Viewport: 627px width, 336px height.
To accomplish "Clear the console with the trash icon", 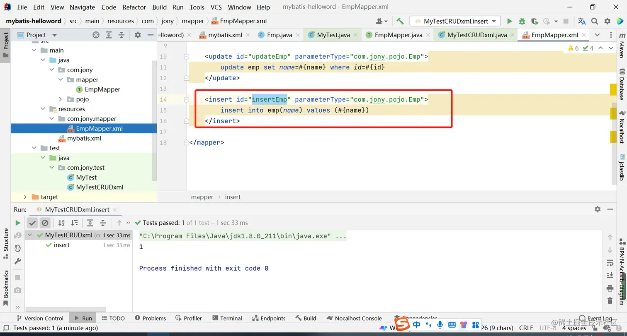I will (610, 301).
